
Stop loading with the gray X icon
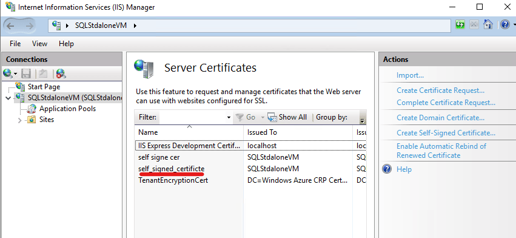click(474, 25)
